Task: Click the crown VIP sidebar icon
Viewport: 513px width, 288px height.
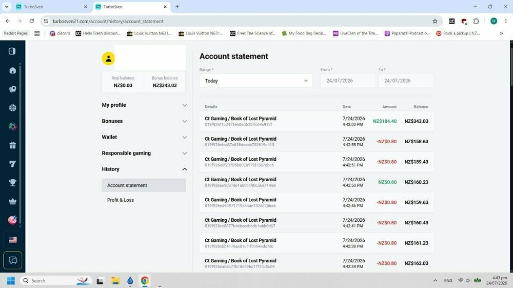Action: pos(12,201)
